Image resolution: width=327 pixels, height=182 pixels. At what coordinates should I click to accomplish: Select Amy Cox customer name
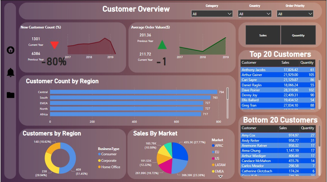[x=248, y=135]
